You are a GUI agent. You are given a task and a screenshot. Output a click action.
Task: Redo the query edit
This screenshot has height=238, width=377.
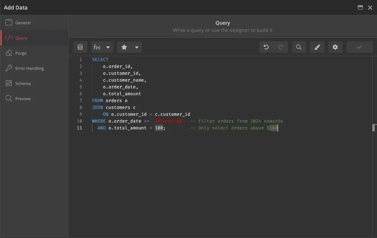point(281,47)
